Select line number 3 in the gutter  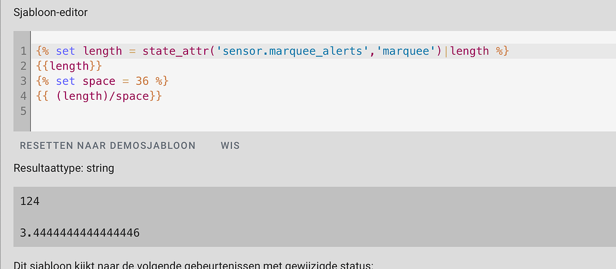pyautogui.click(x=23, y=81)
